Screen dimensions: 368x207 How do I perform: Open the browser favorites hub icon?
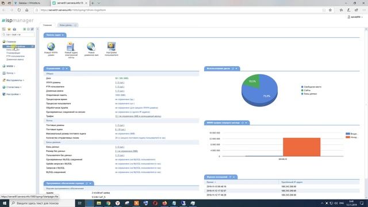[341, 10]
